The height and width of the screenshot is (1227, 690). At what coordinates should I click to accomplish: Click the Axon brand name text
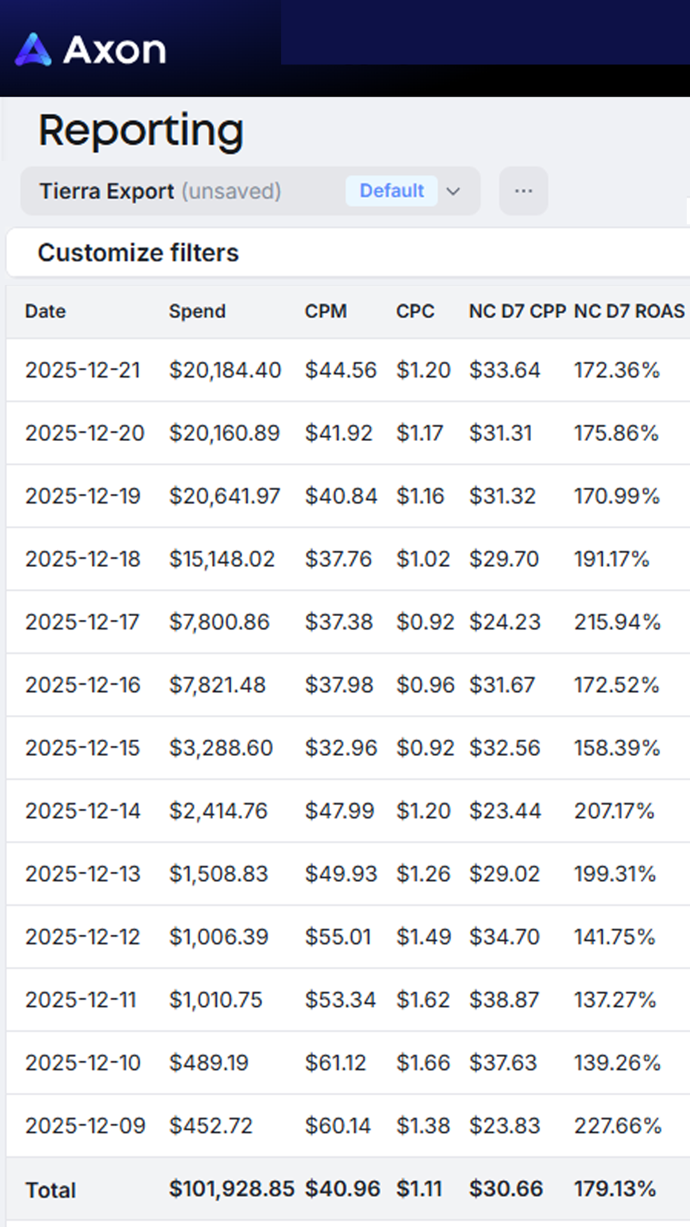(x=115, y=50)
